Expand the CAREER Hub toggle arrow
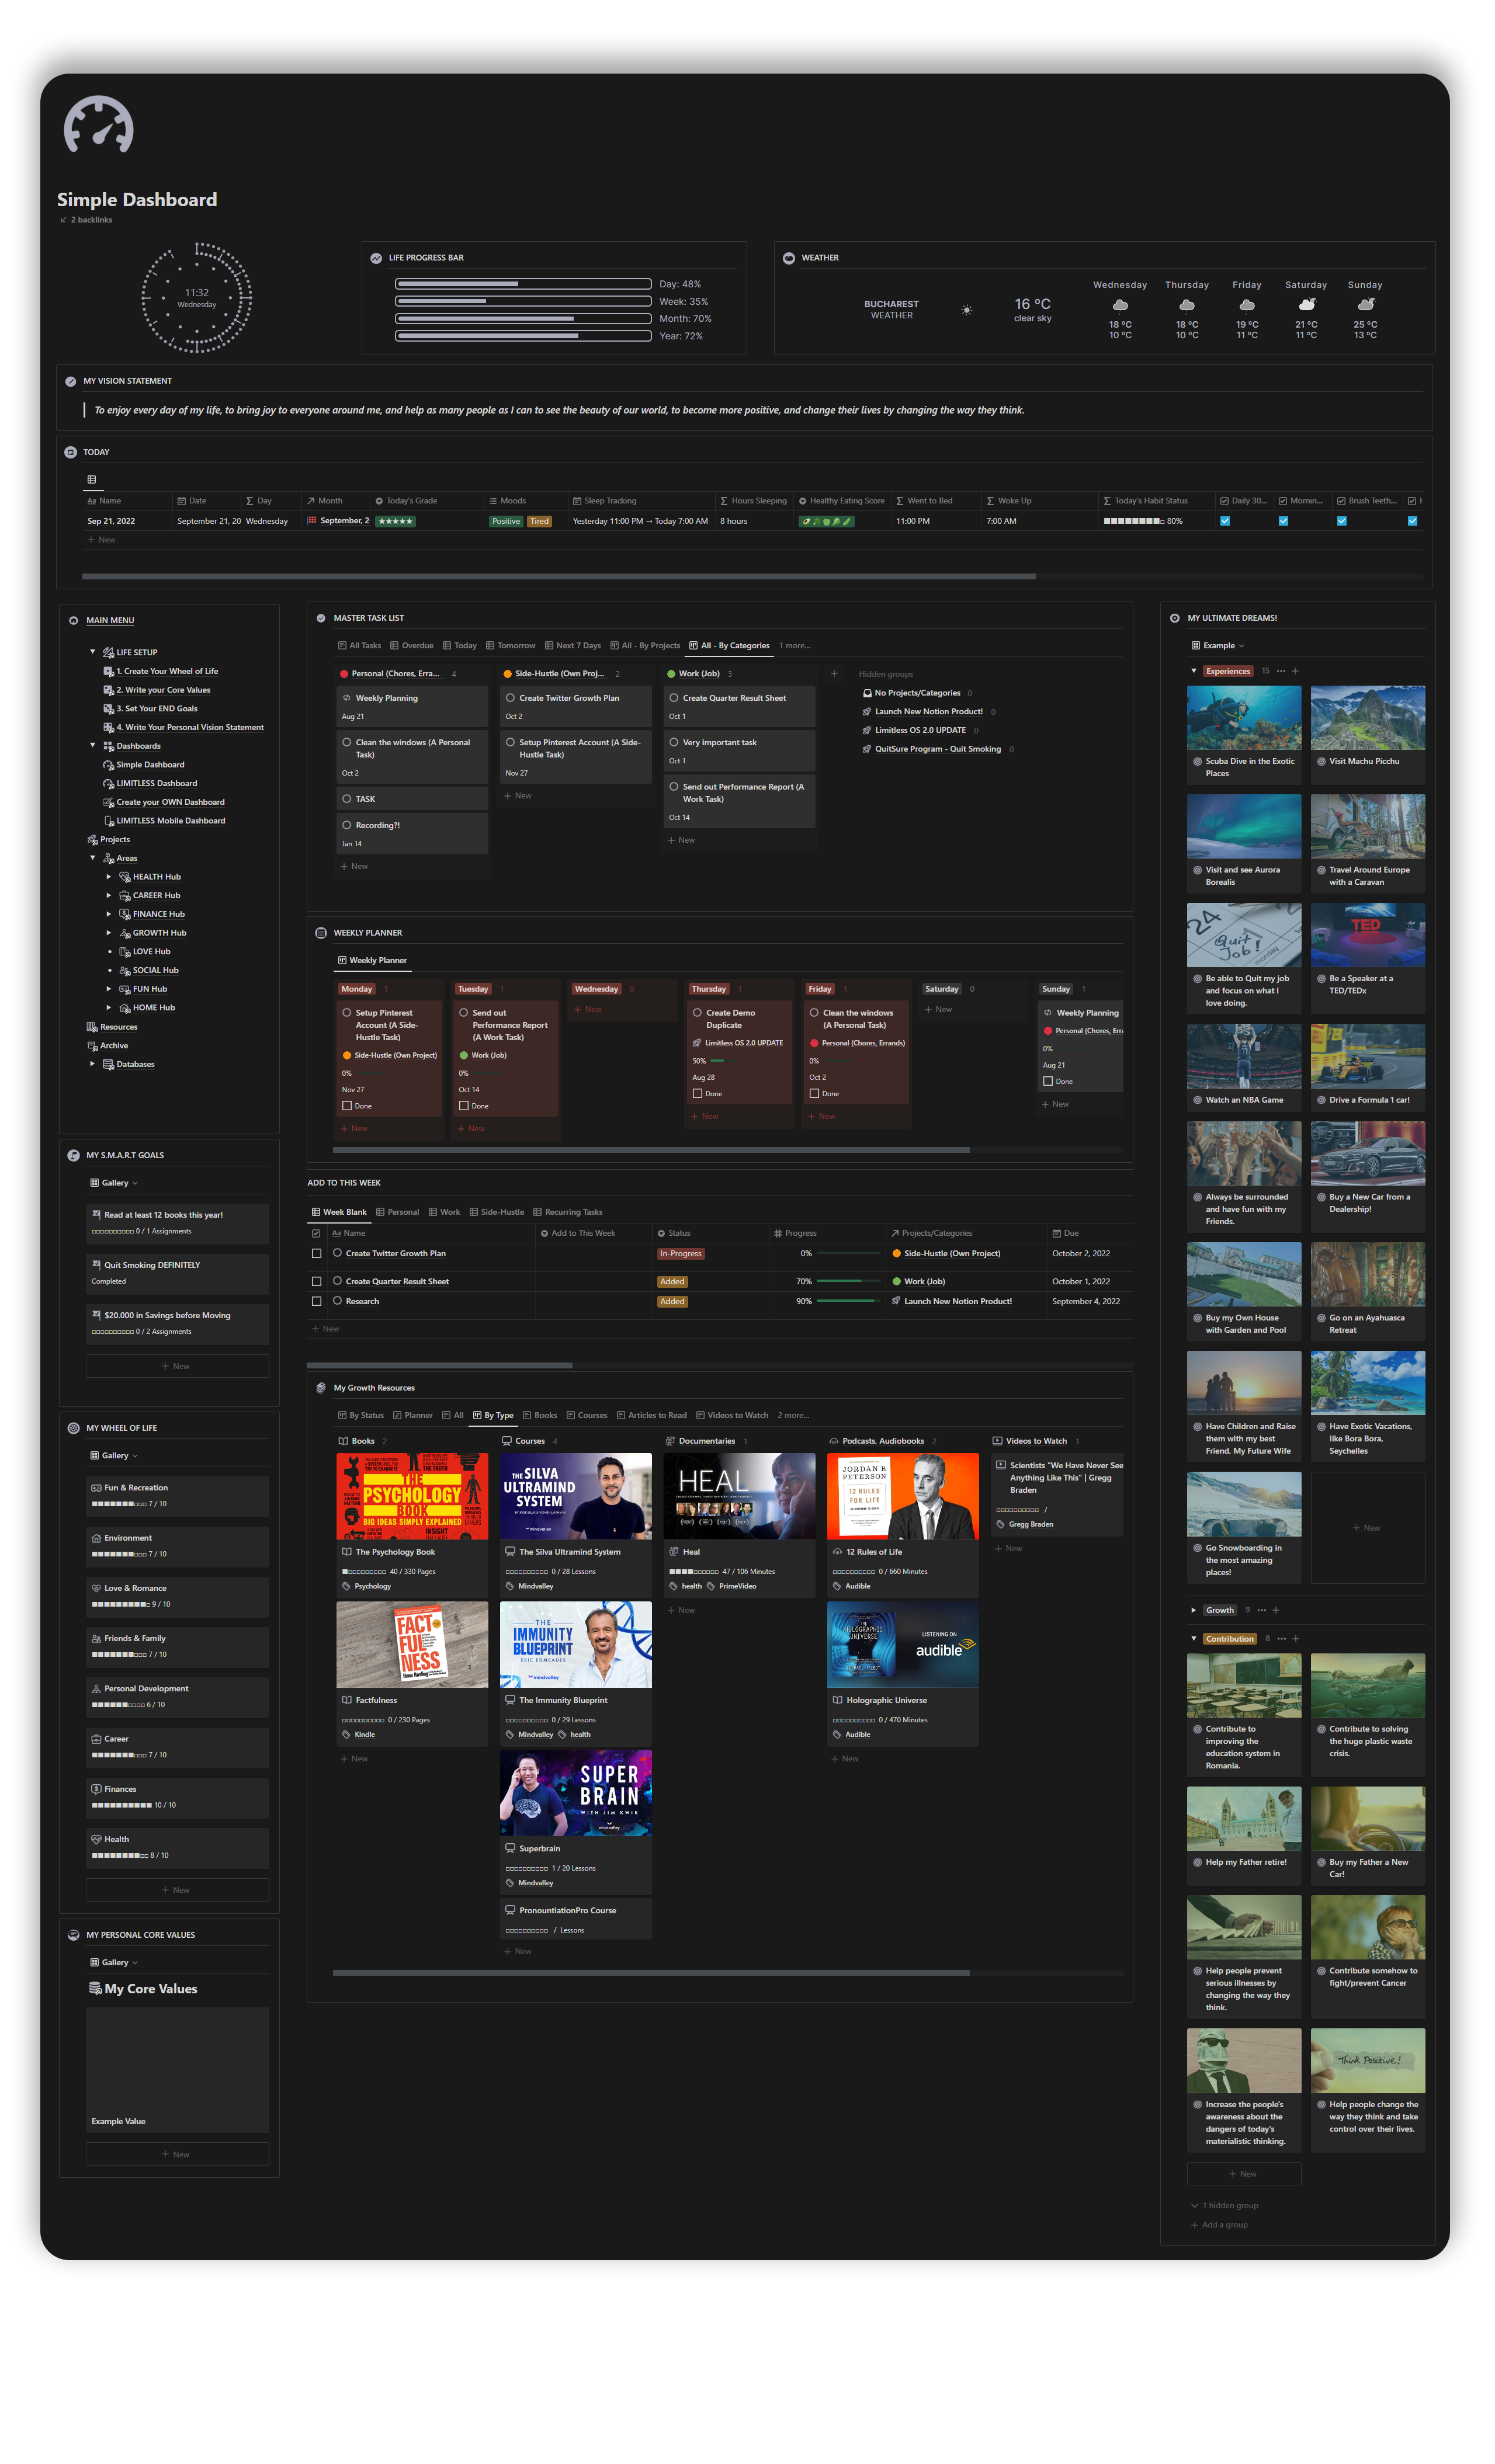 point(109,896)
